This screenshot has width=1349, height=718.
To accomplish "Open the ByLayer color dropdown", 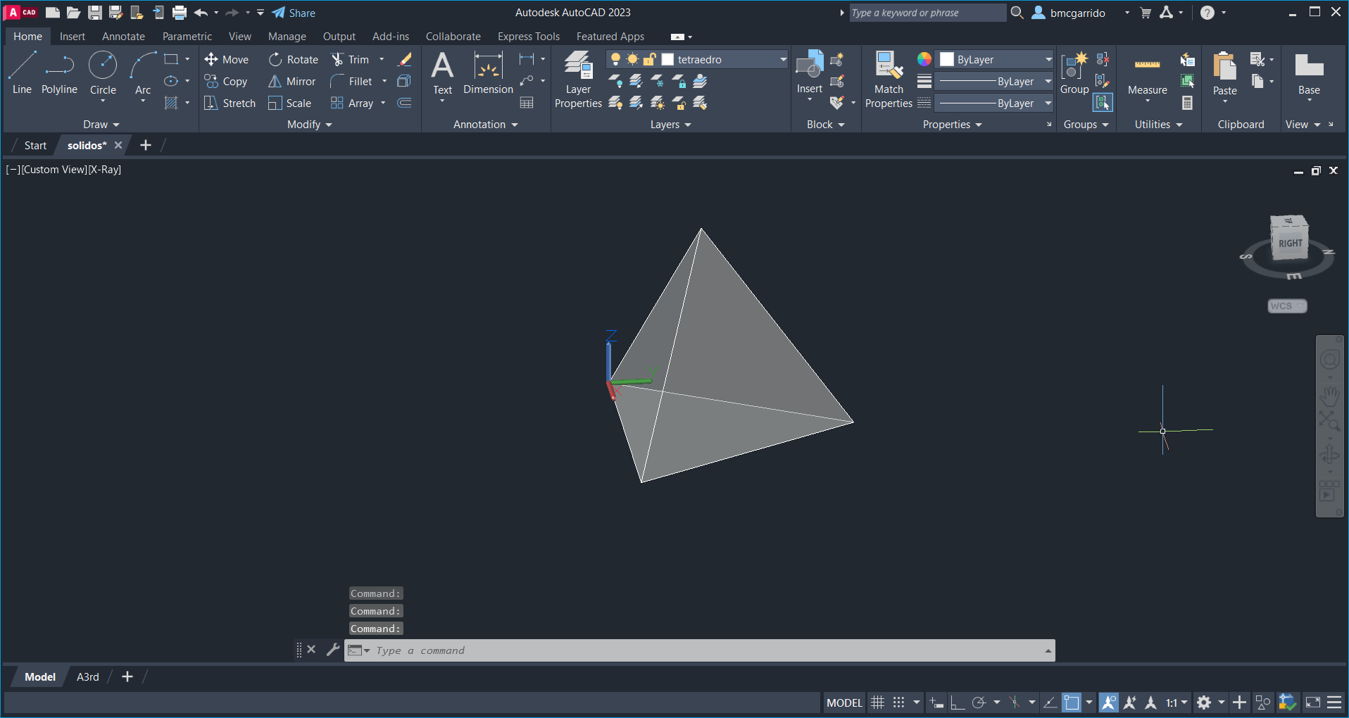I will point(1048,60).
